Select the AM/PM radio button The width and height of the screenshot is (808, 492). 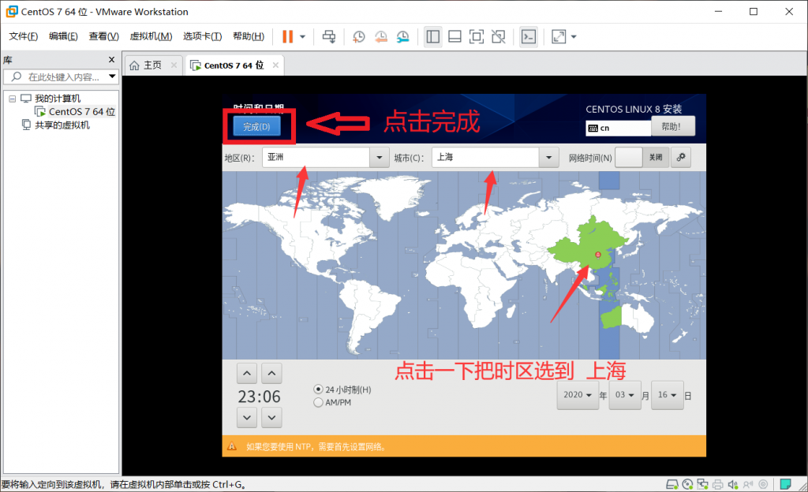tap(318, 402)
